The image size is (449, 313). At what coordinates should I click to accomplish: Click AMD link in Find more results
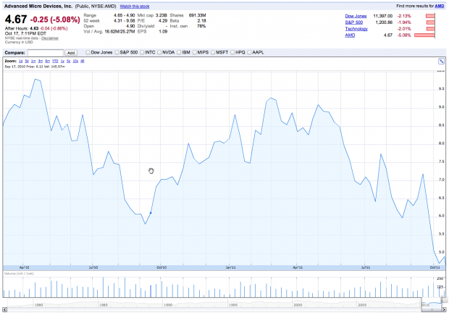point(440,6)
